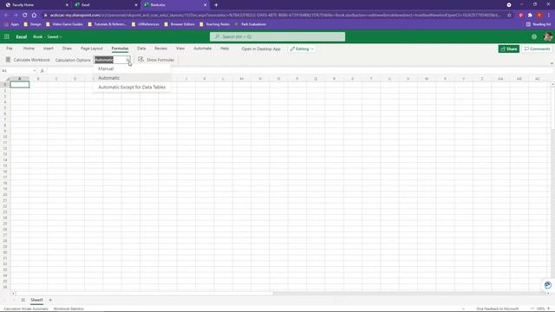Open the chat assistant bubble icon
Viewport: 555px width, 312px height.
click(547, 285)
